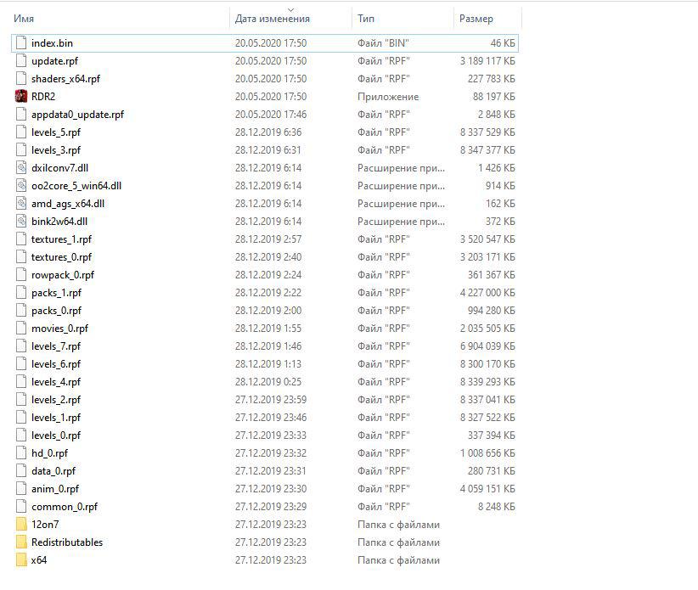
Task: Select the shaders_x64.rpf file
Action: [65, 79]
